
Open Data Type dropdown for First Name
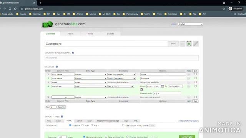(x=91, y=74)
